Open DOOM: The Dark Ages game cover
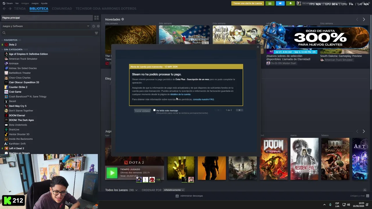Screen dimensions: 372x209 335,159
